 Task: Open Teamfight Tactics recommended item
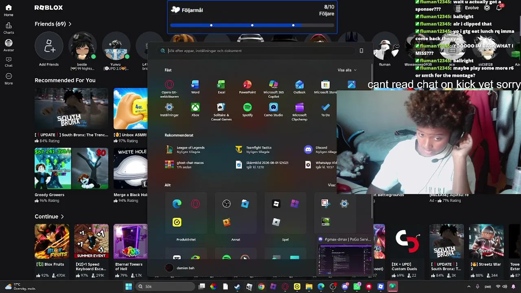(x=254, y=150)
